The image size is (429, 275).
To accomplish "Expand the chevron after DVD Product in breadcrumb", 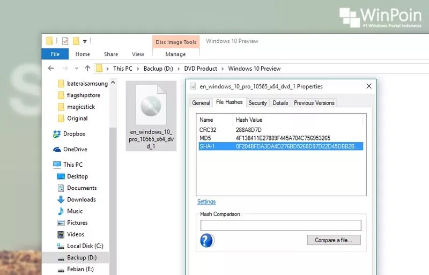I will 223,69.
